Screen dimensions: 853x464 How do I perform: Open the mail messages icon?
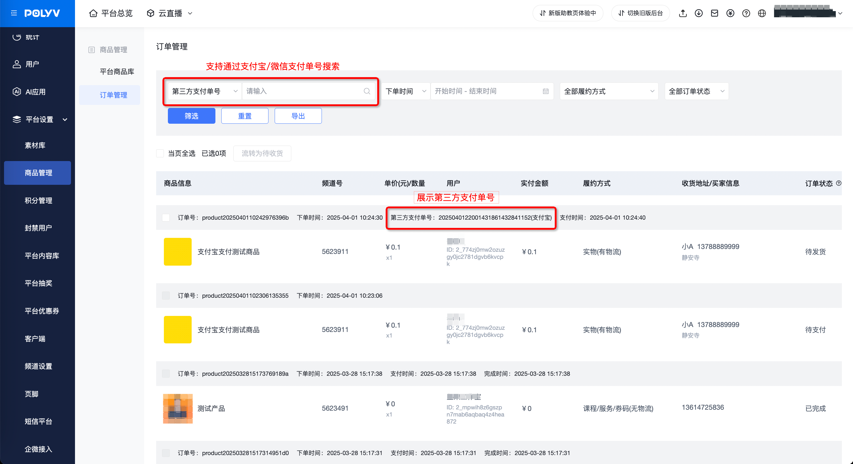tap(714, 13)
